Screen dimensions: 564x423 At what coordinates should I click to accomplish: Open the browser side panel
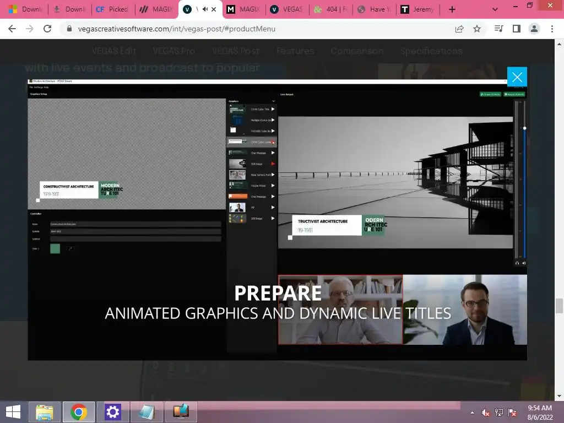point(517,29)
